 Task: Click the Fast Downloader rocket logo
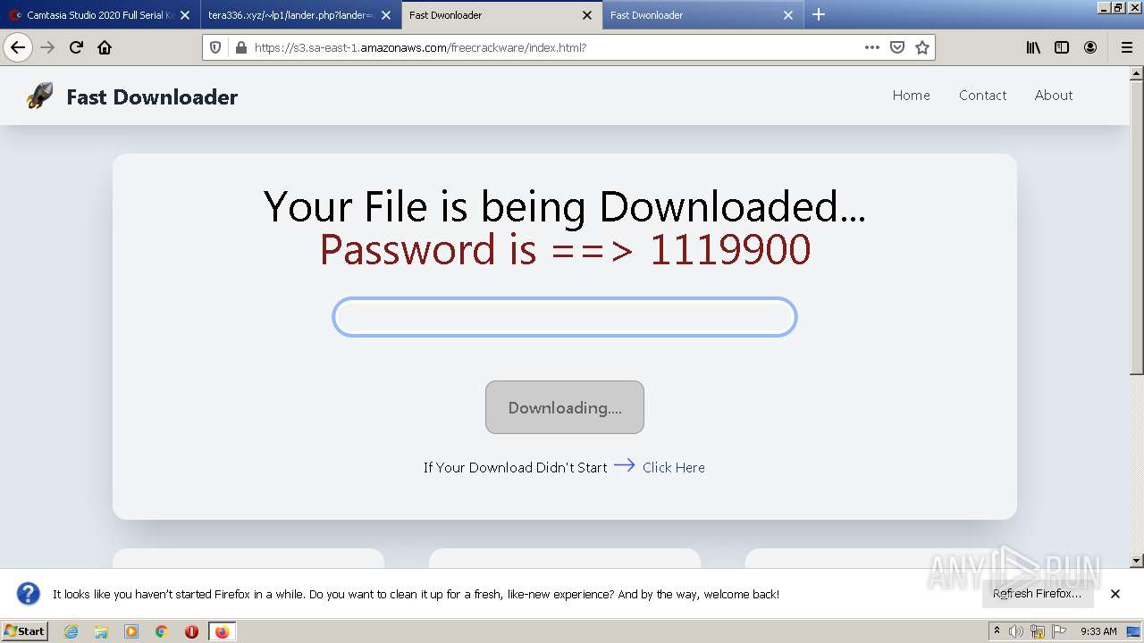[39, 96]
